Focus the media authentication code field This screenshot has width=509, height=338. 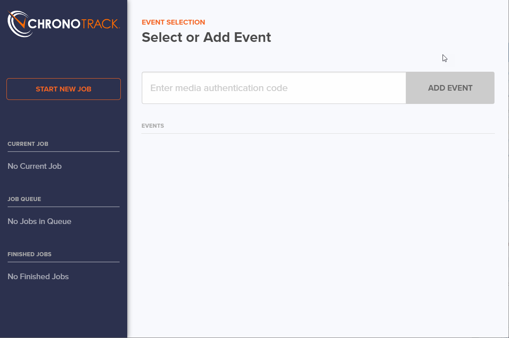274,88
